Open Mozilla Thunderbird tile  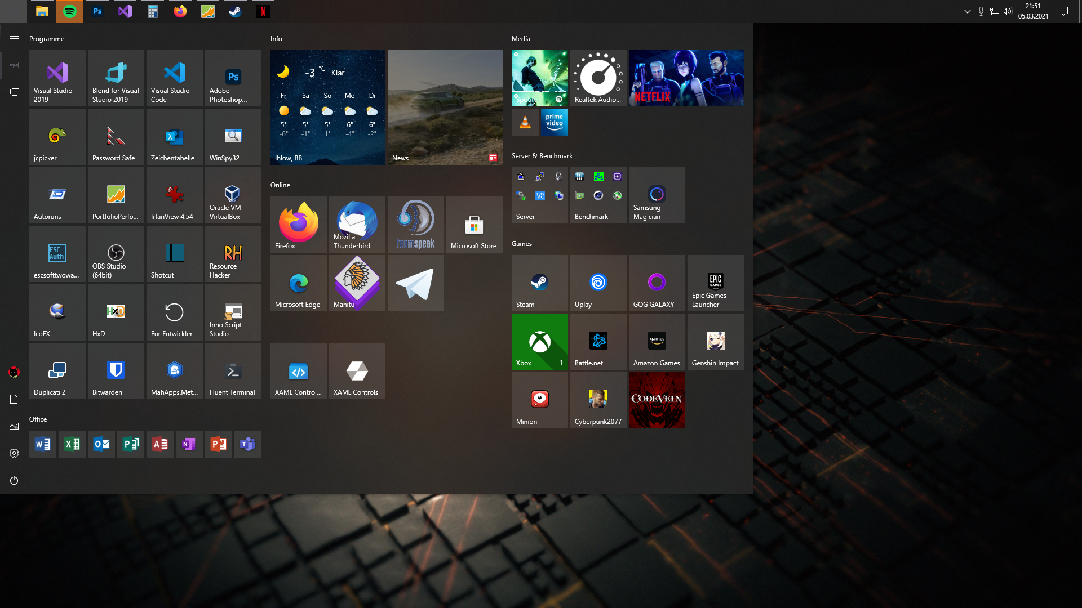pos(357,225)
